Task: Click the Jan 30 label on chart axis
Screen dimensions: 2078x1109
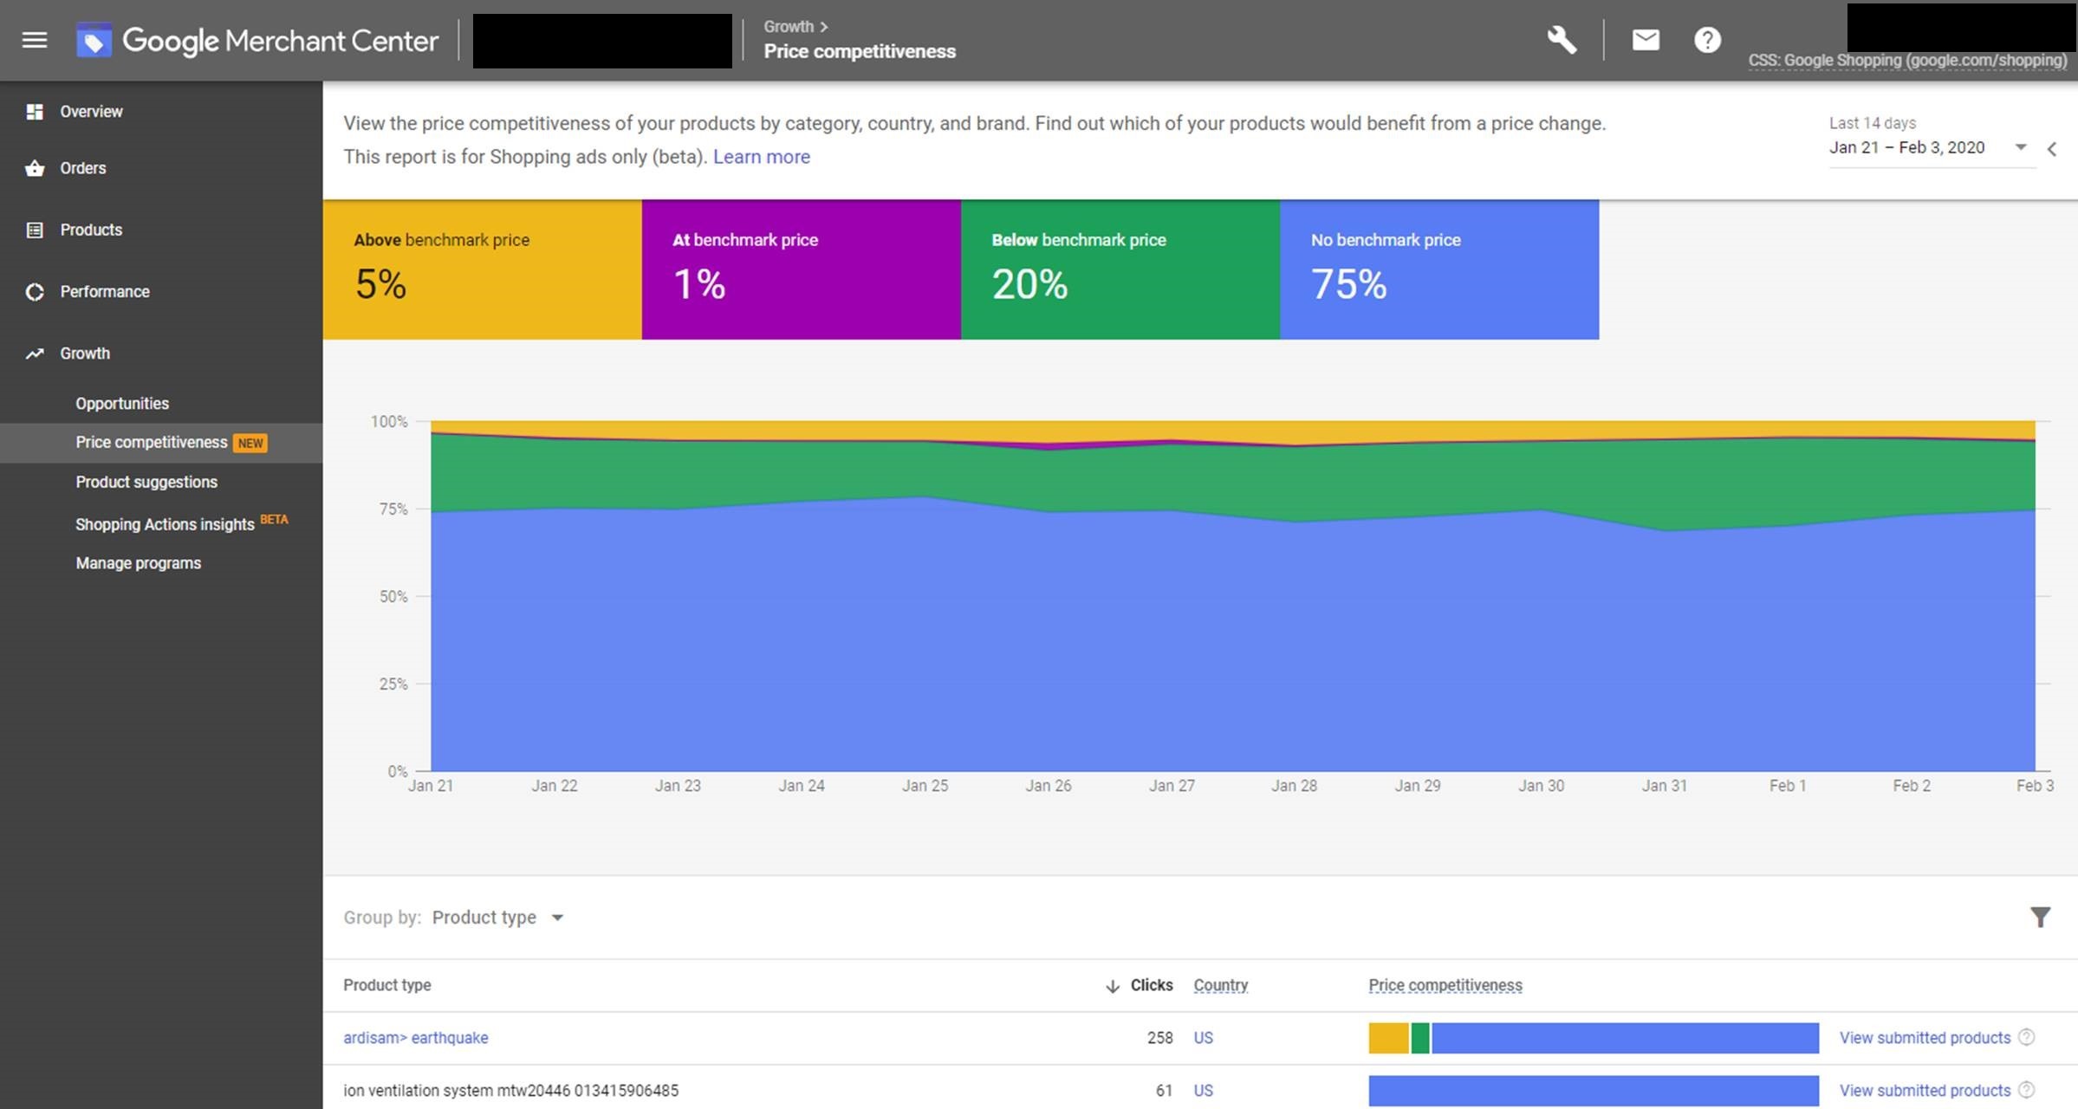Action: pos(1541,786)
